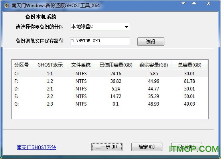The width and height of the screenshot is (221, 159).
Task: Close the GHOST tool window
Action: point(209,3)
